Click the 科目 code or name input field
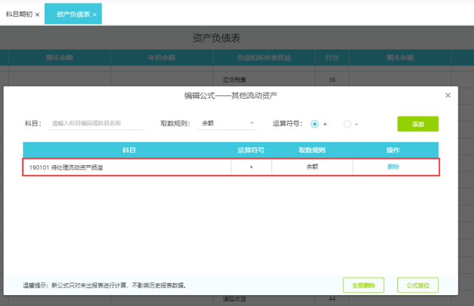The height and width of the screenshot is (306, 474). coord(96,123)
